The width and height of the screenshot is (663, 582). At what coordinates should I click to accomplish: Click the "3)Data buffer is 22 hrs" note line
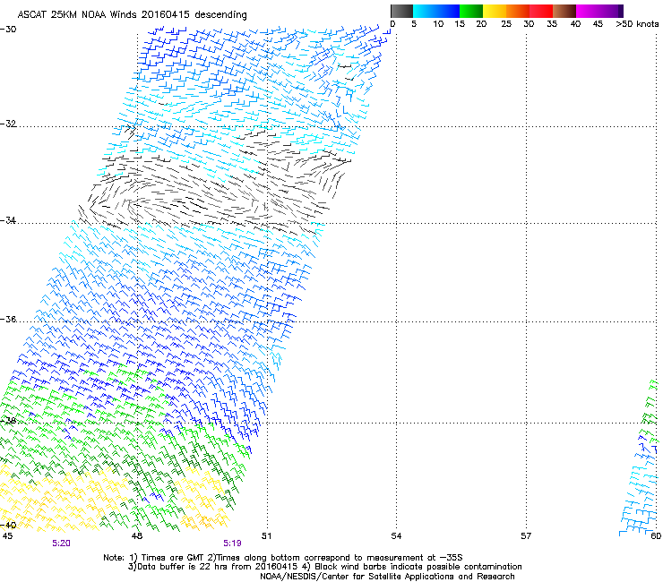[x=324, y=567]
